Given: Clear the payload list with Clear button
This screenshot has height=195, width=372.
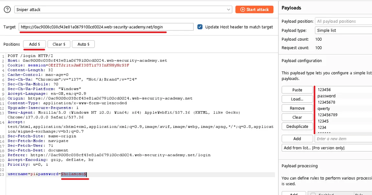Looking at the screenshot, I should (297, 117).
